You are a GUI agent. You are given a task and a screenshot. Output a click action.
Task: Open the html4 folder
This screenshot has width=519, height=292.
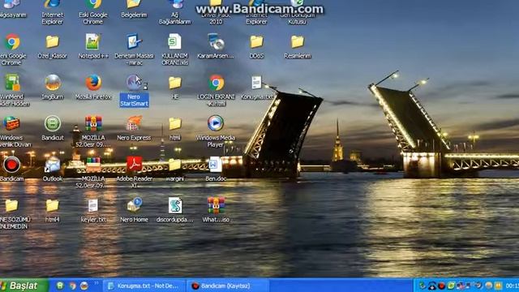52,210
